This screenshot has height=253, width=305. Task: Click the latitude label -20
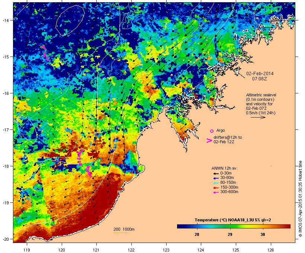pyautogui.click(x=6, y=239)
